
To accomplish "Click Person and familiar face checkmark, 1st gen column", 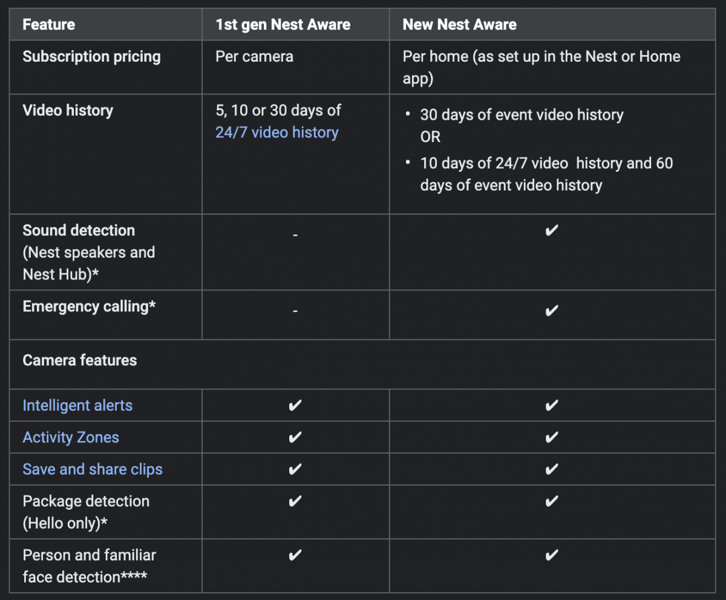I will pyautogui.click(x=295, y=556).
